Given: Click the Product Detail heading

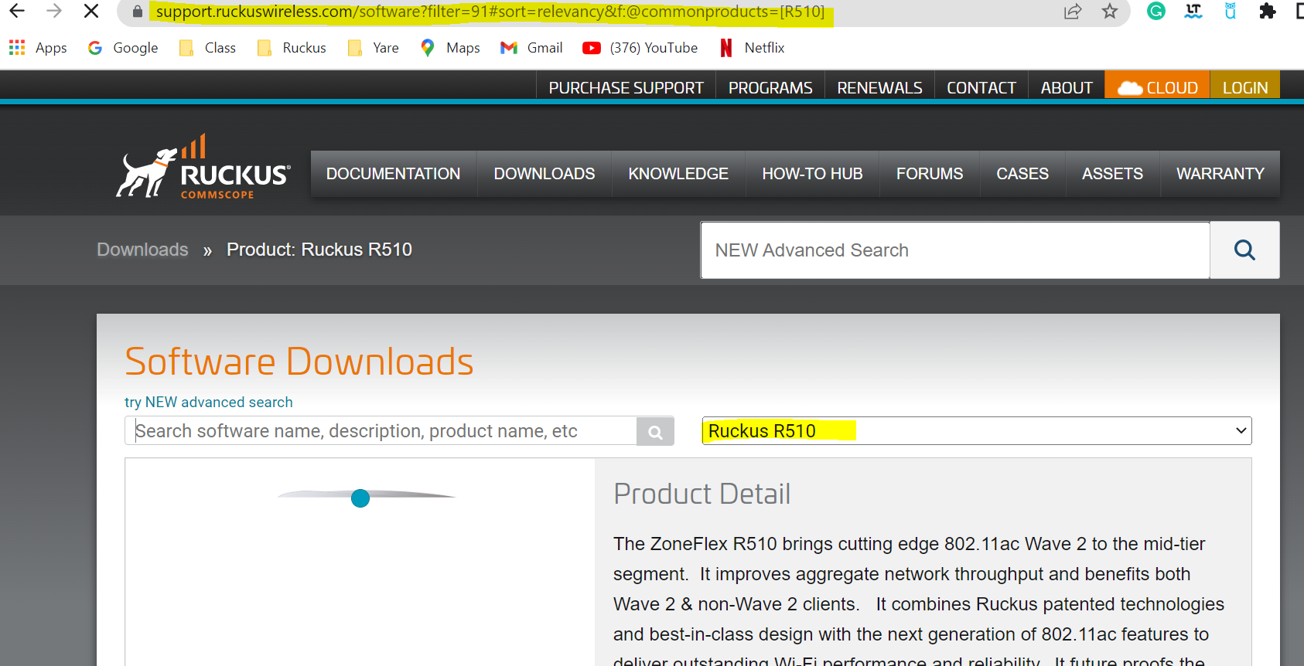Looking at the screenshot, I should click(x=702, y=494).
